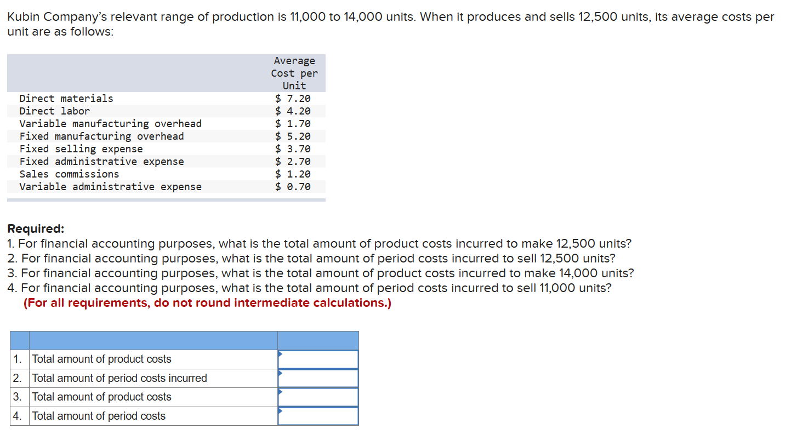Focus the answer cell for row 4 period costs

[318, 416]
